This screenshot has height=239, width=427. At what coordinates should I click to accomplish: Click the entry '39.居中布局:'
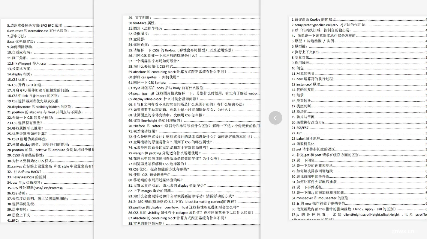[50, 209]
